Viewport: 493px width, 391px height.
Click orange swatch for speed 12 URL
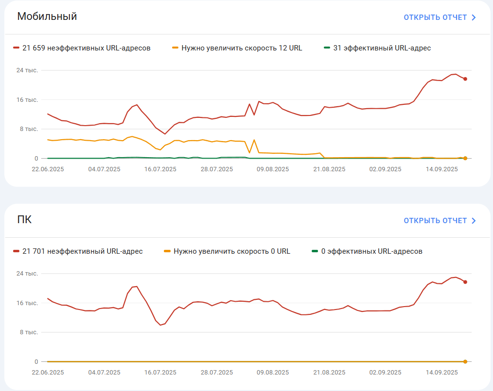point(175,48)
